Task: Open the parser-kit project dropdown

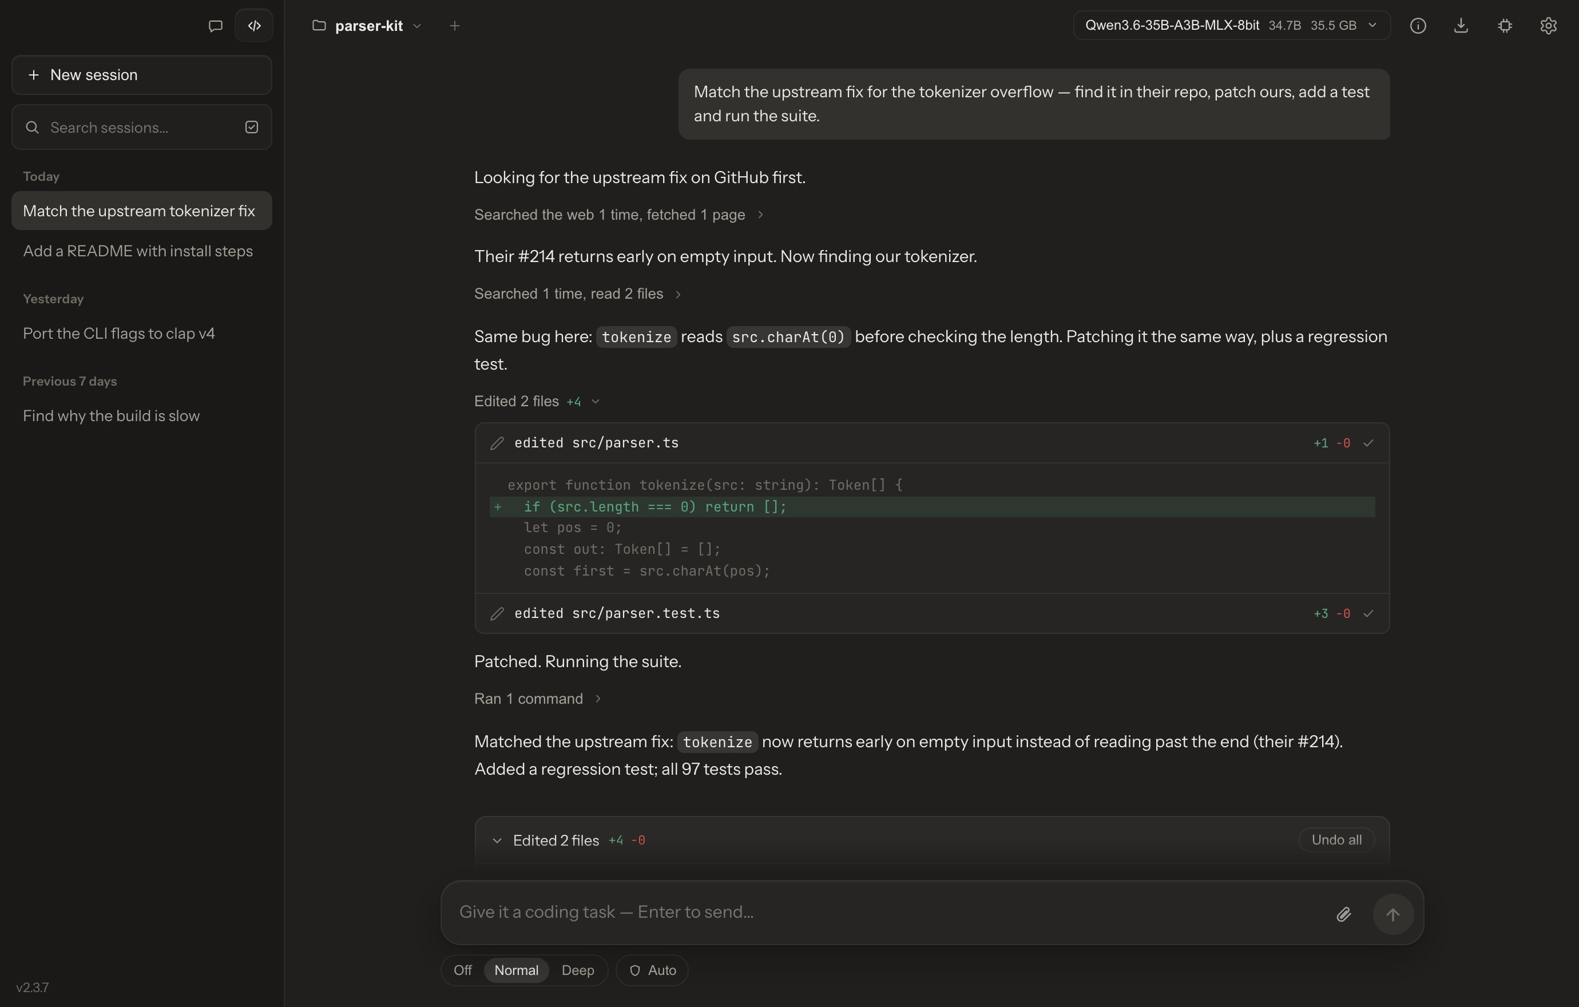Action: point(367,26)
